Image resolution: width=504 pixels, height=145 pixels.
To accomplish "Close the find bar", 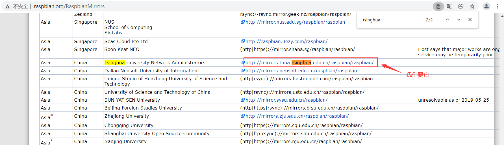I will (470, 20).
